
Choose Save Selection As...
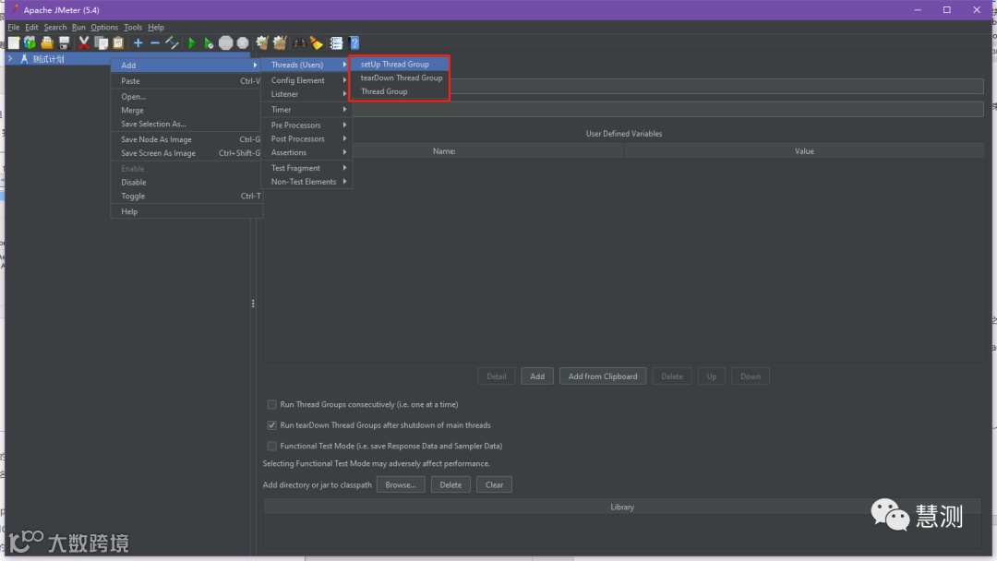pos(186,124)
